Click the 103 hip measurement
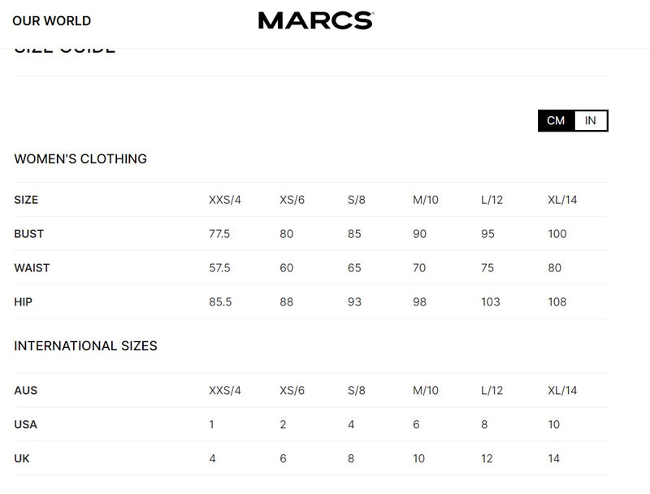The width and height of the screenshot is (650, 494). coord(491,302)
